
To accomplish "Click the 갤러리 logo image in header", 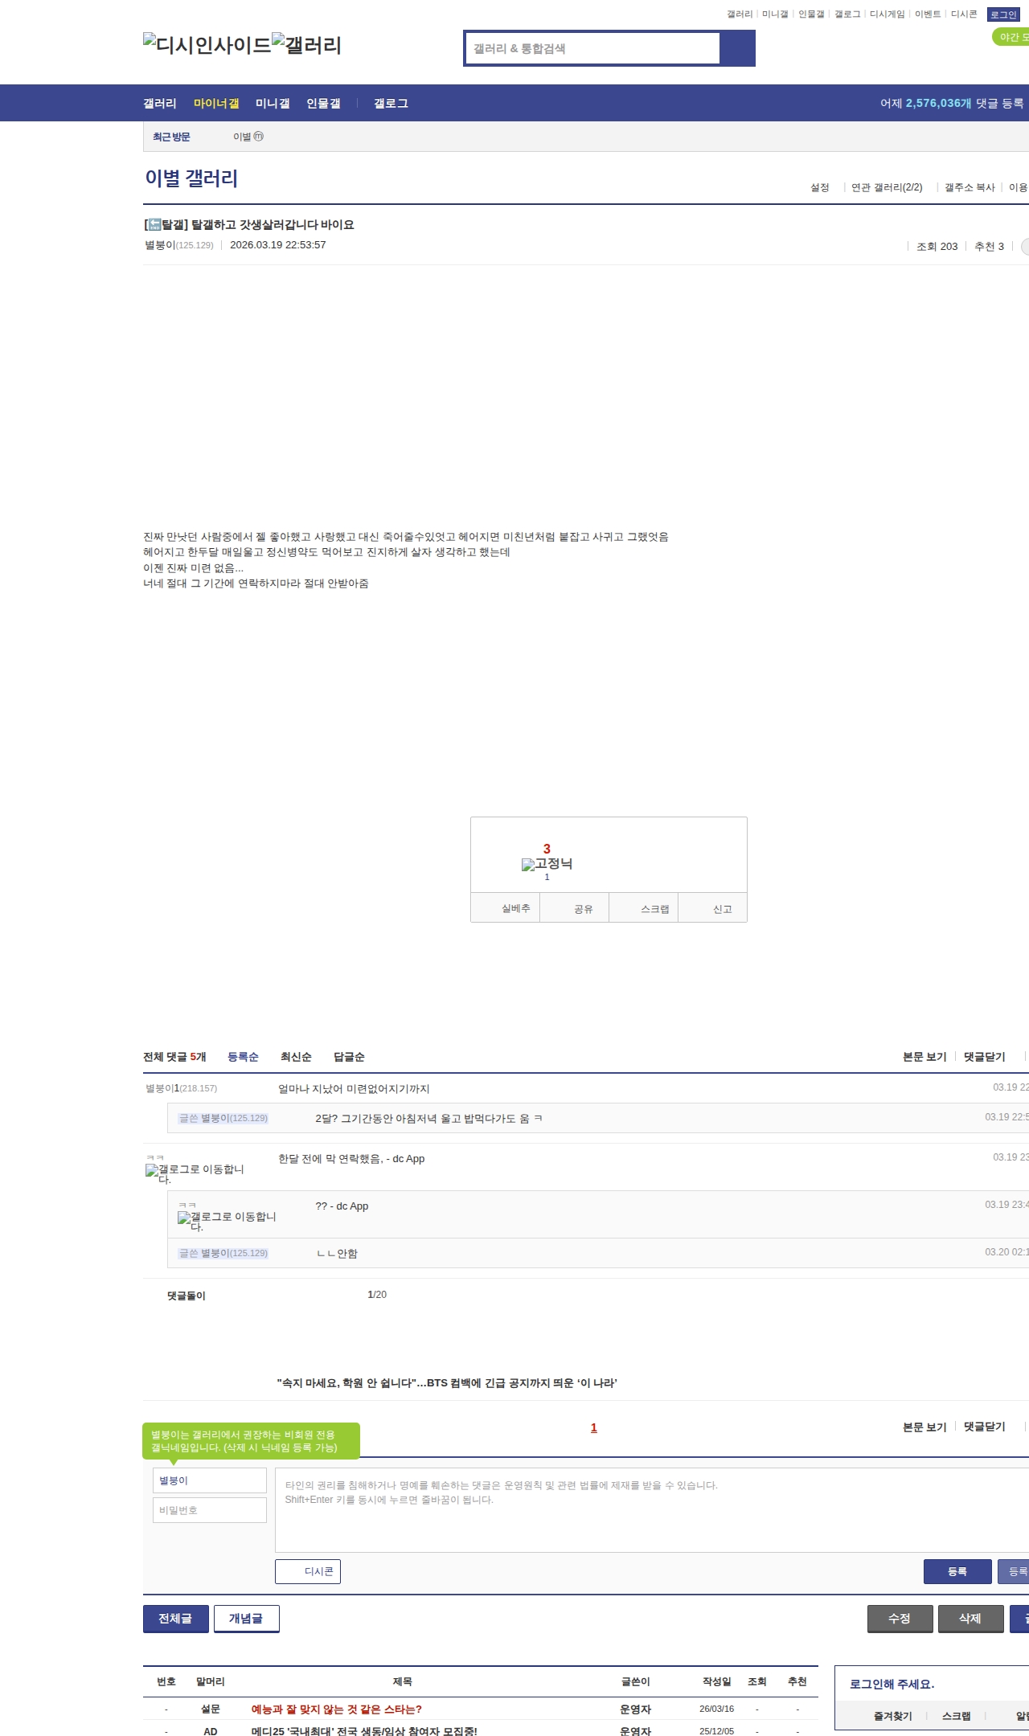I will (x=306, y=45).
